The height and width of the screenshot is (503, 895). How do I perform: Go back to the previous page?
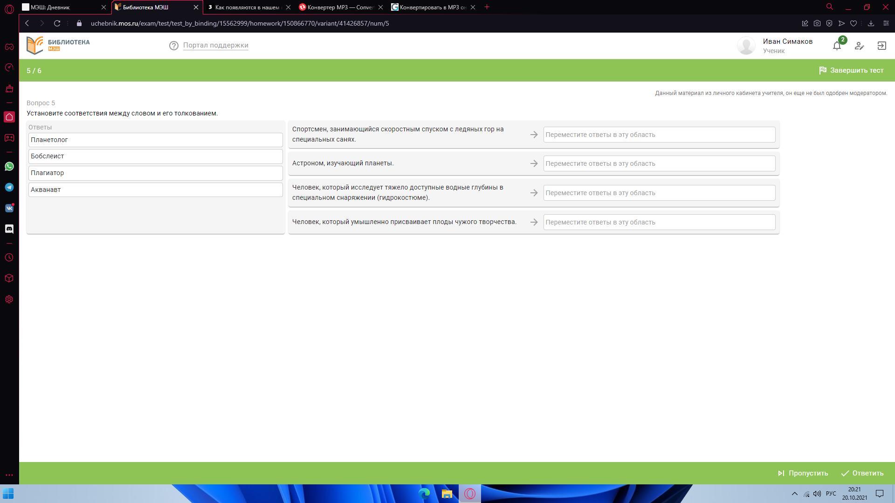pyautogui.click(x=27, y=23)
